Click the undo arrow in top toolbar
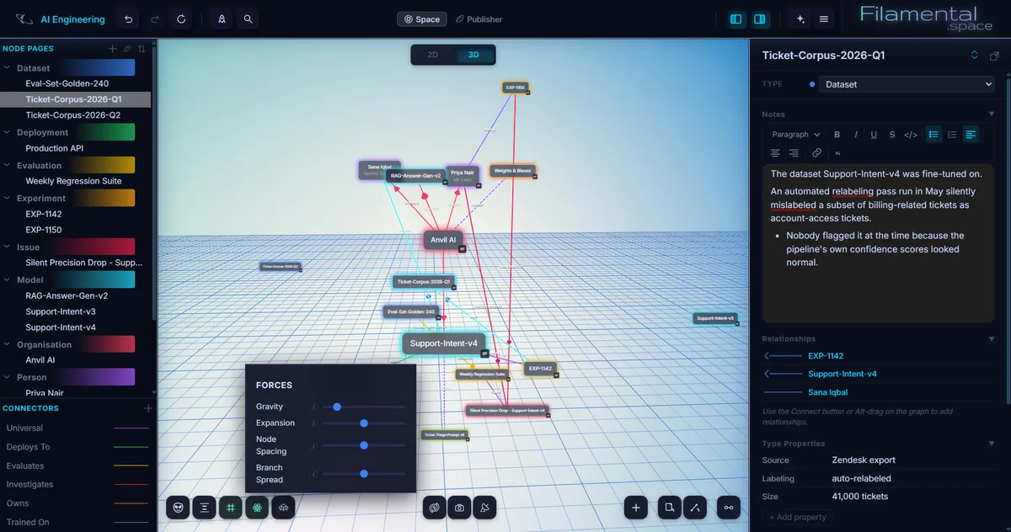1011x532 pixels. pyautogui.click(x=128, y=19)
